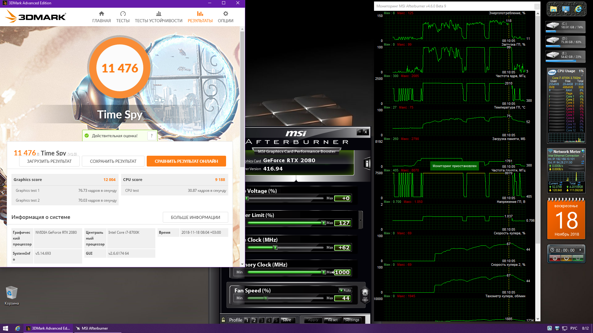Click СРАВНИТЬ РЕЗУЛЬТАТ ОНЛАЙН button
The width and height of the screenshot is (593, 333).
click(x=186, y=161)
